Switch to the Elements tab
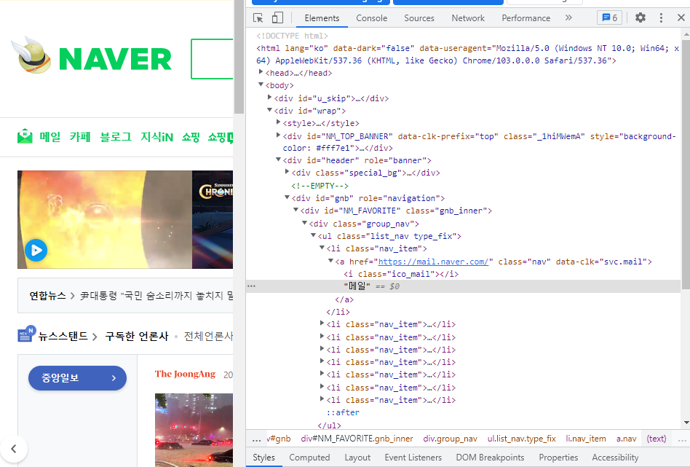 pos(322,18)
